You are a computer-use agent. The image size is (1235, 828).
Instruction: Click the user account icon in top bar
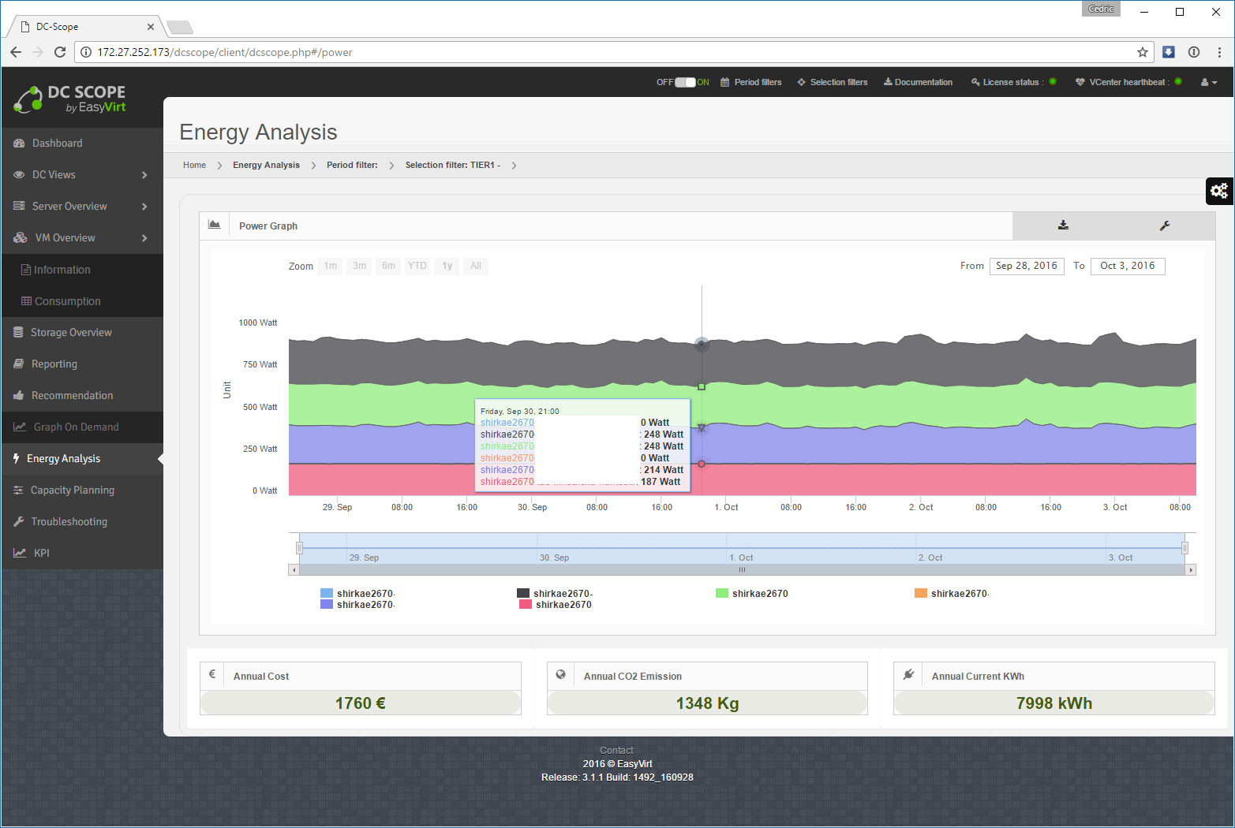click(x=1208, y=82)
